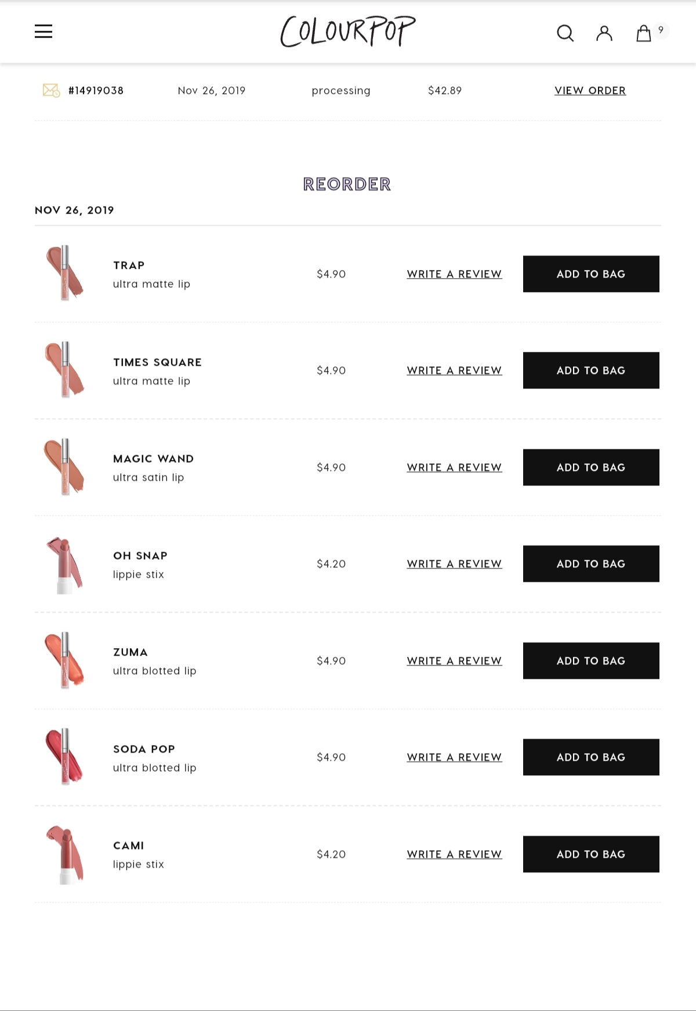The width and height of the screenshot is (696, 1011).
Task: Write a review for Zuma
Action: coord(454,661)
